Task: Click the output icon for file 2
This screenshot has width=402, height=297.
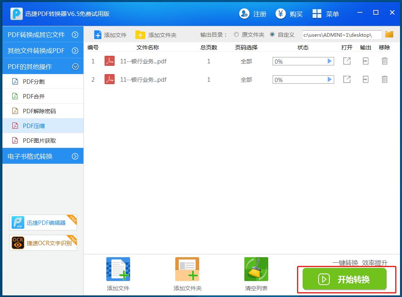Action: pos(365,79)
